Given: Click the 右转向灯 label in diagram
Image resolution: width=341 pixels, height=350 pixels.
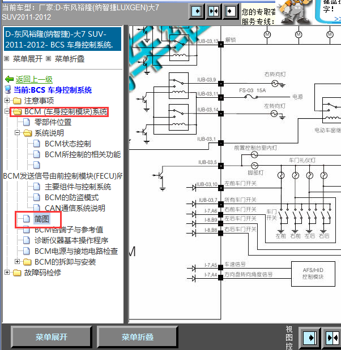Looking at the screenshot, I should click(275, 74).
